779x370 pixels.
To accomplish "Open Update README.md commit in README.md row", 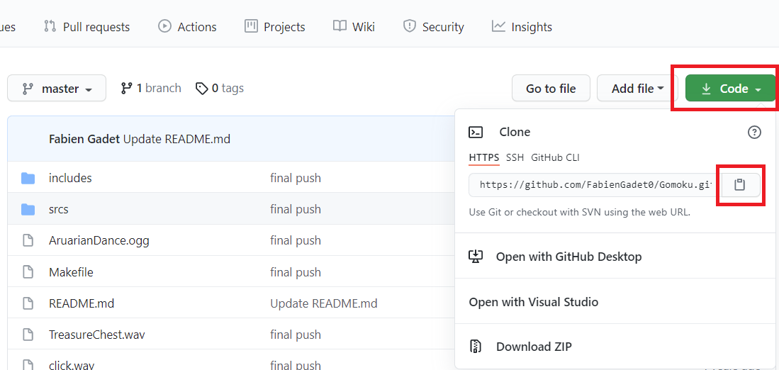I will pyautogui.click(x=324, y=303).
